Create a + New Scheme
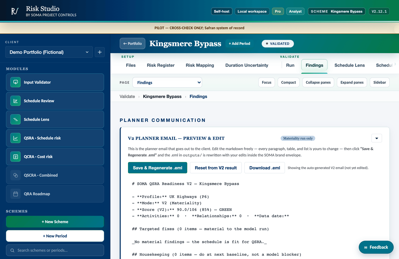 [55, 222]
